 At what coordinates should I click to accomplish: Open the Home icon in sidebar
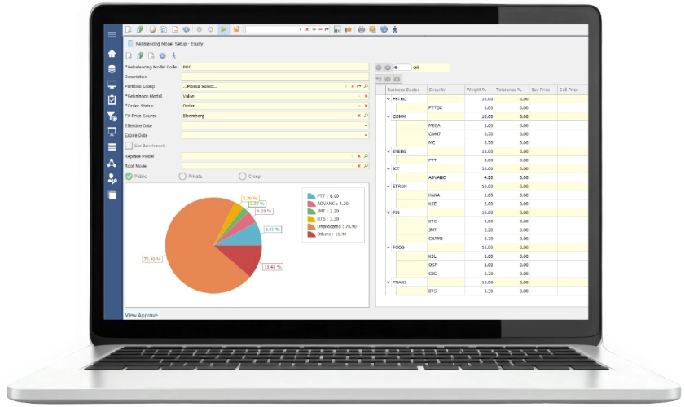click(x=112, y=53)
